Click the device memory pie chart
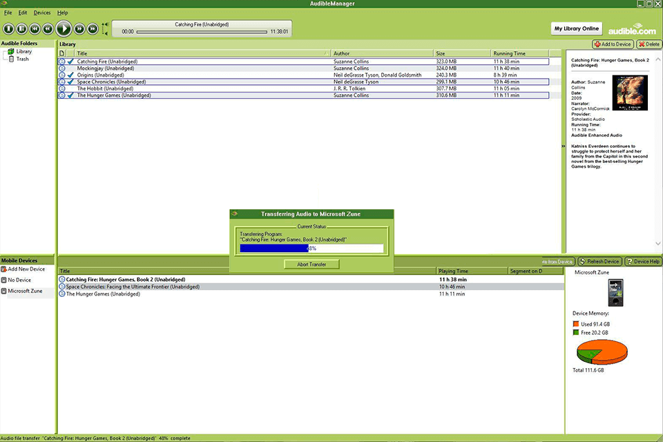Viewport: 663px width, 442px height. point(602,352)
